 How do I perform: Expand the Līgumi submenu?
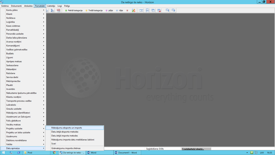23,57
